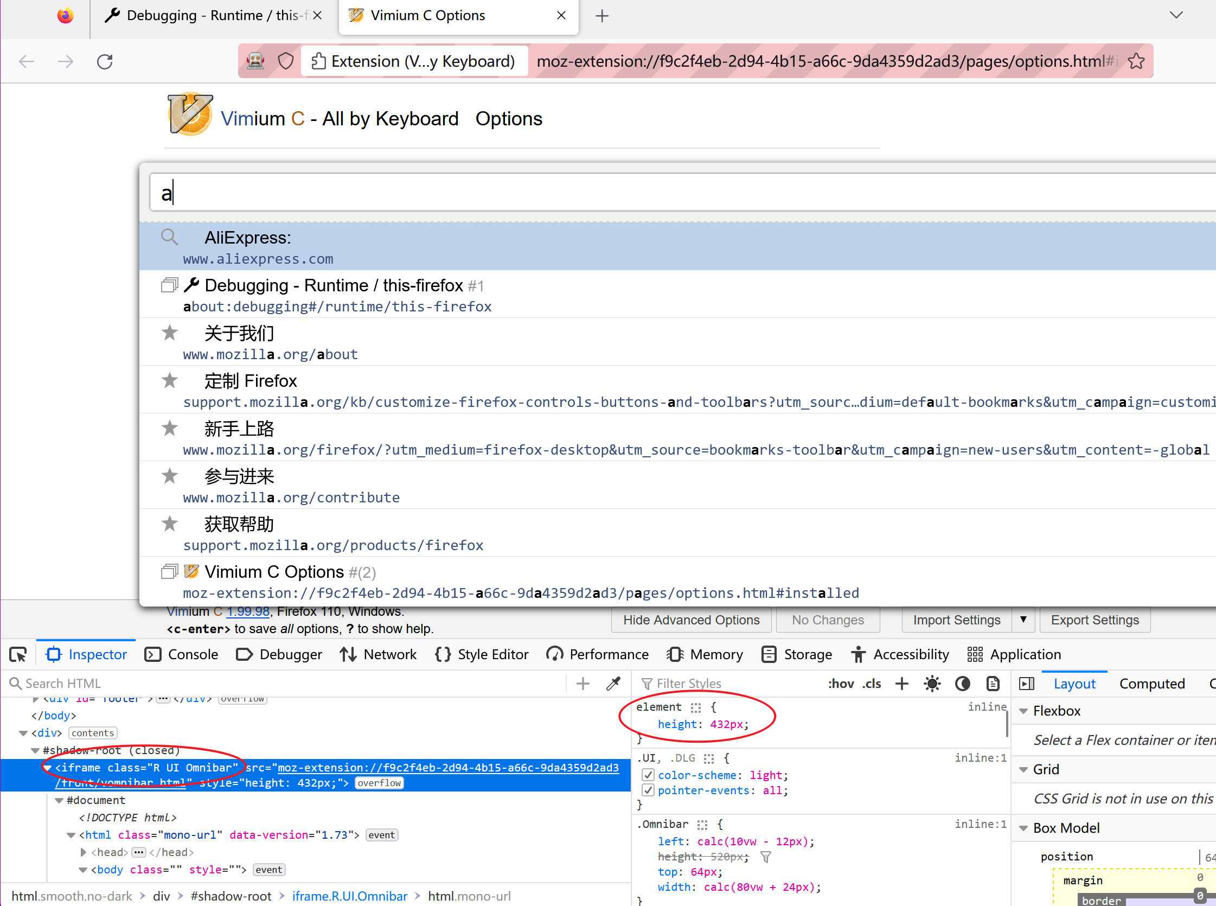Activate the eyedropper color picker in Inspector
This screenshot has width=1216, height=906.
(613, 684)
